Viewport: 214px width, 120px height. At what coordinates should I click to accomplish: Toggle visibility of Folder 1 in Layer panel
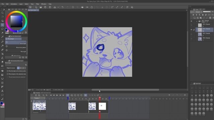coord(191,21)
